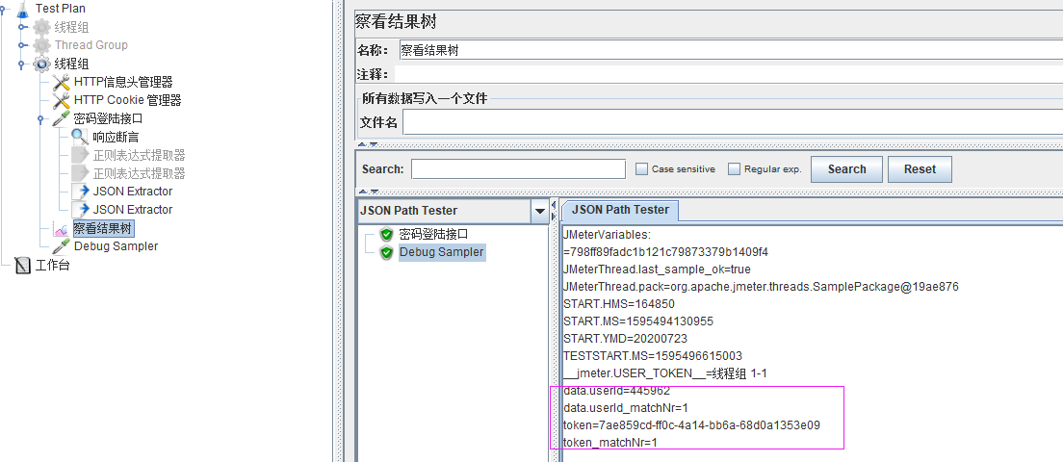Click the 察看结果树 listener chart icon
The height and width of the screenshot is (462, 1063).
[62, 228]
